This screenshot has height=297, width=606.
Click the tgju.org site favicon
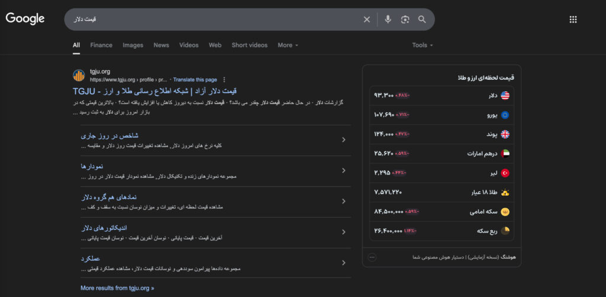(x=79, y=75)
